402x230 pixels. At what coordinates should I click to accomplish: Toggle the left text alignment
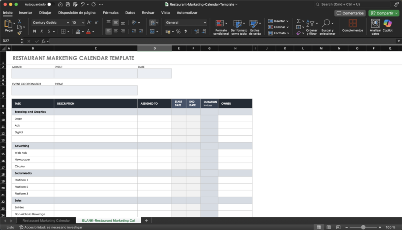(108, 31)
